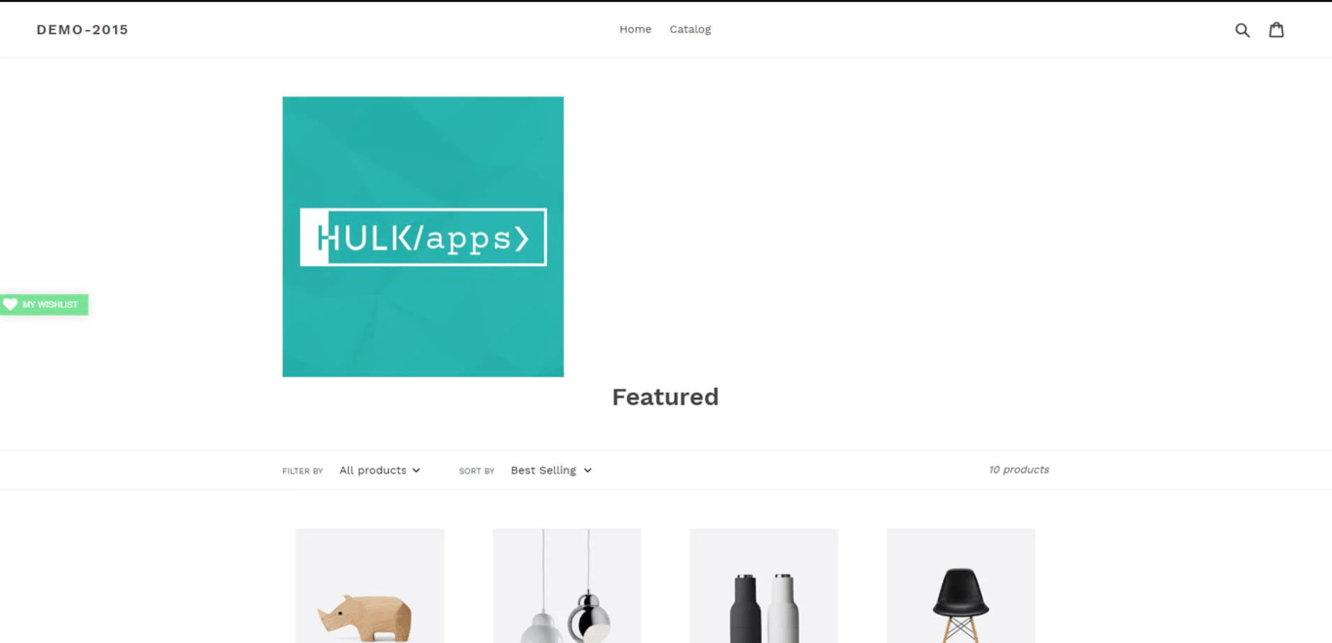
Task: Click the chevron beside Best Selling
Action: [587, 471]
